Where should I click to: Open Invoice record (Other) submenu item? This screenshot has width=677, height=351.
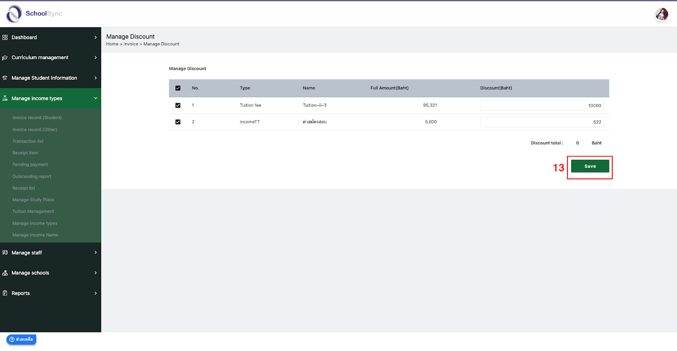(x=35, y=129)
